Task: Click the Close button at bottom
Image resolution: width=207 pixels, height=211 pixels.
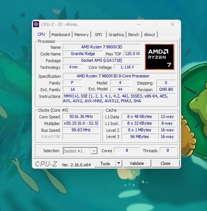Action: (165, 163)
